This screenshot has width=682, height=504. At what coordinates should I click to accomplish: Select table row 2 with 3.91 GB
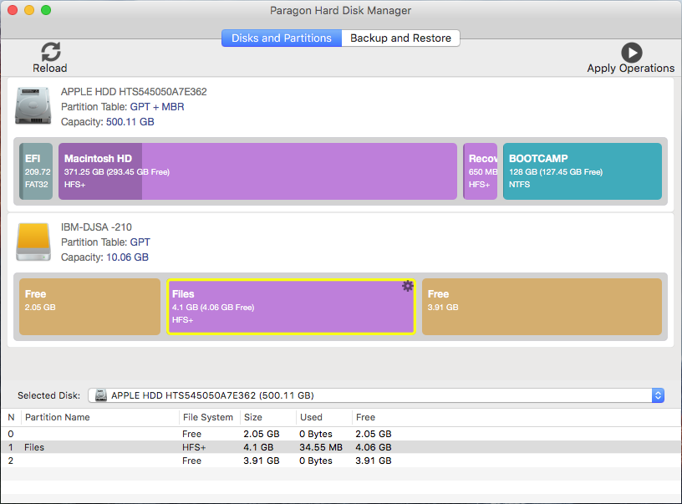click(x=341, y=461)
